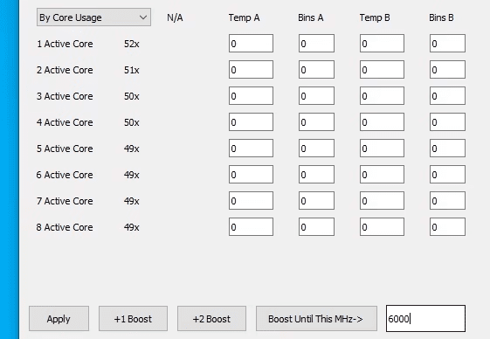490x339 pixels.
Task: Select Bins B field for 2 Active Core
Action: (x=447, y=69)
